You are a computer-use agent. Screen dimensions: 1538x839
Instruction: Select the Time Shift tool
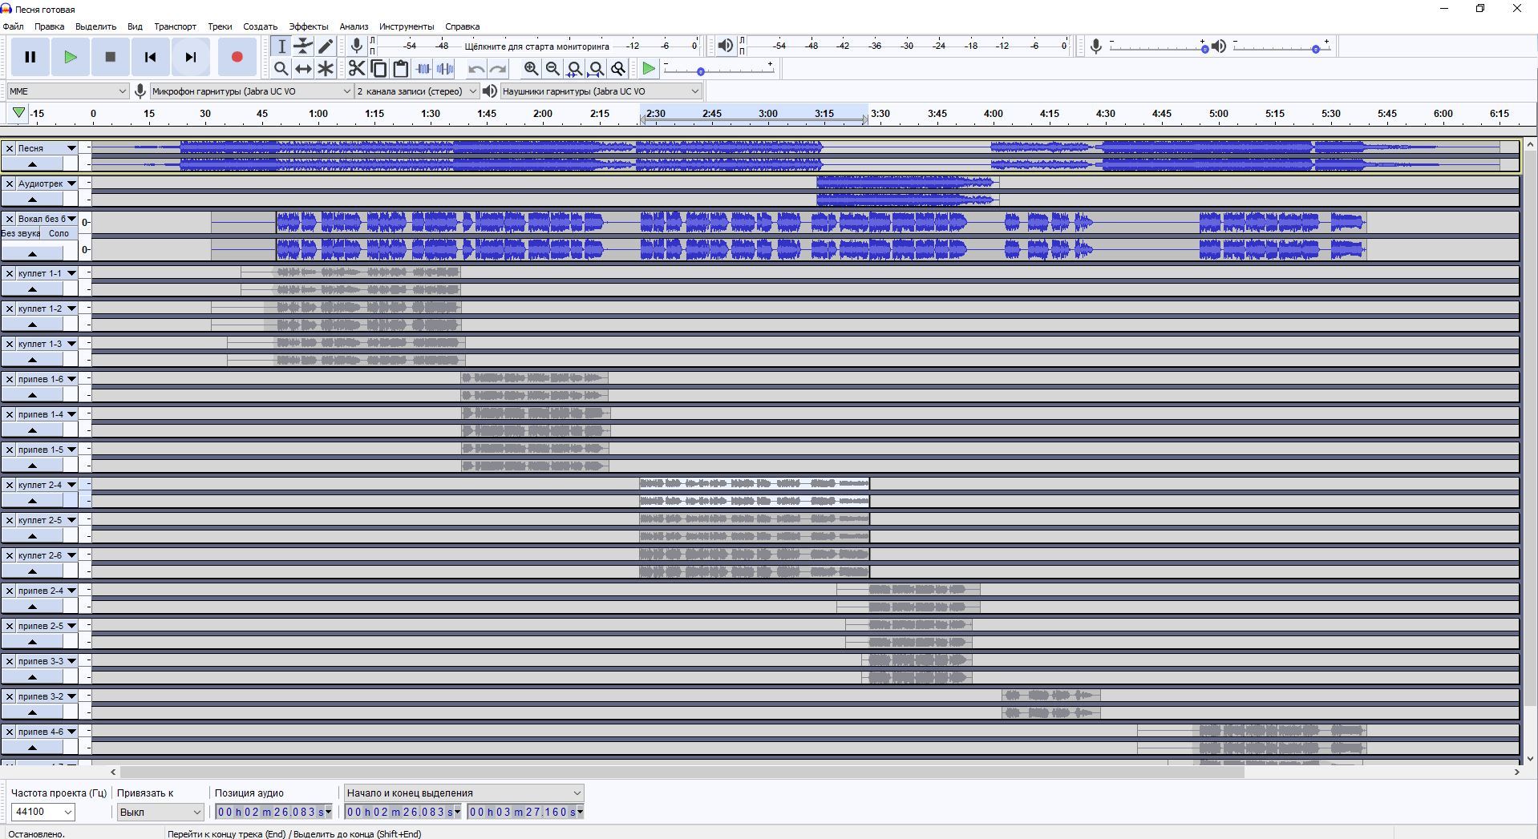pyautogui.click(x=303, y=68)
